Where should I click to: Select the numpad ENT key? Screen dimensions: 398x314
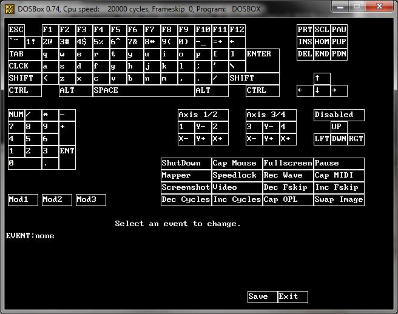67,157
